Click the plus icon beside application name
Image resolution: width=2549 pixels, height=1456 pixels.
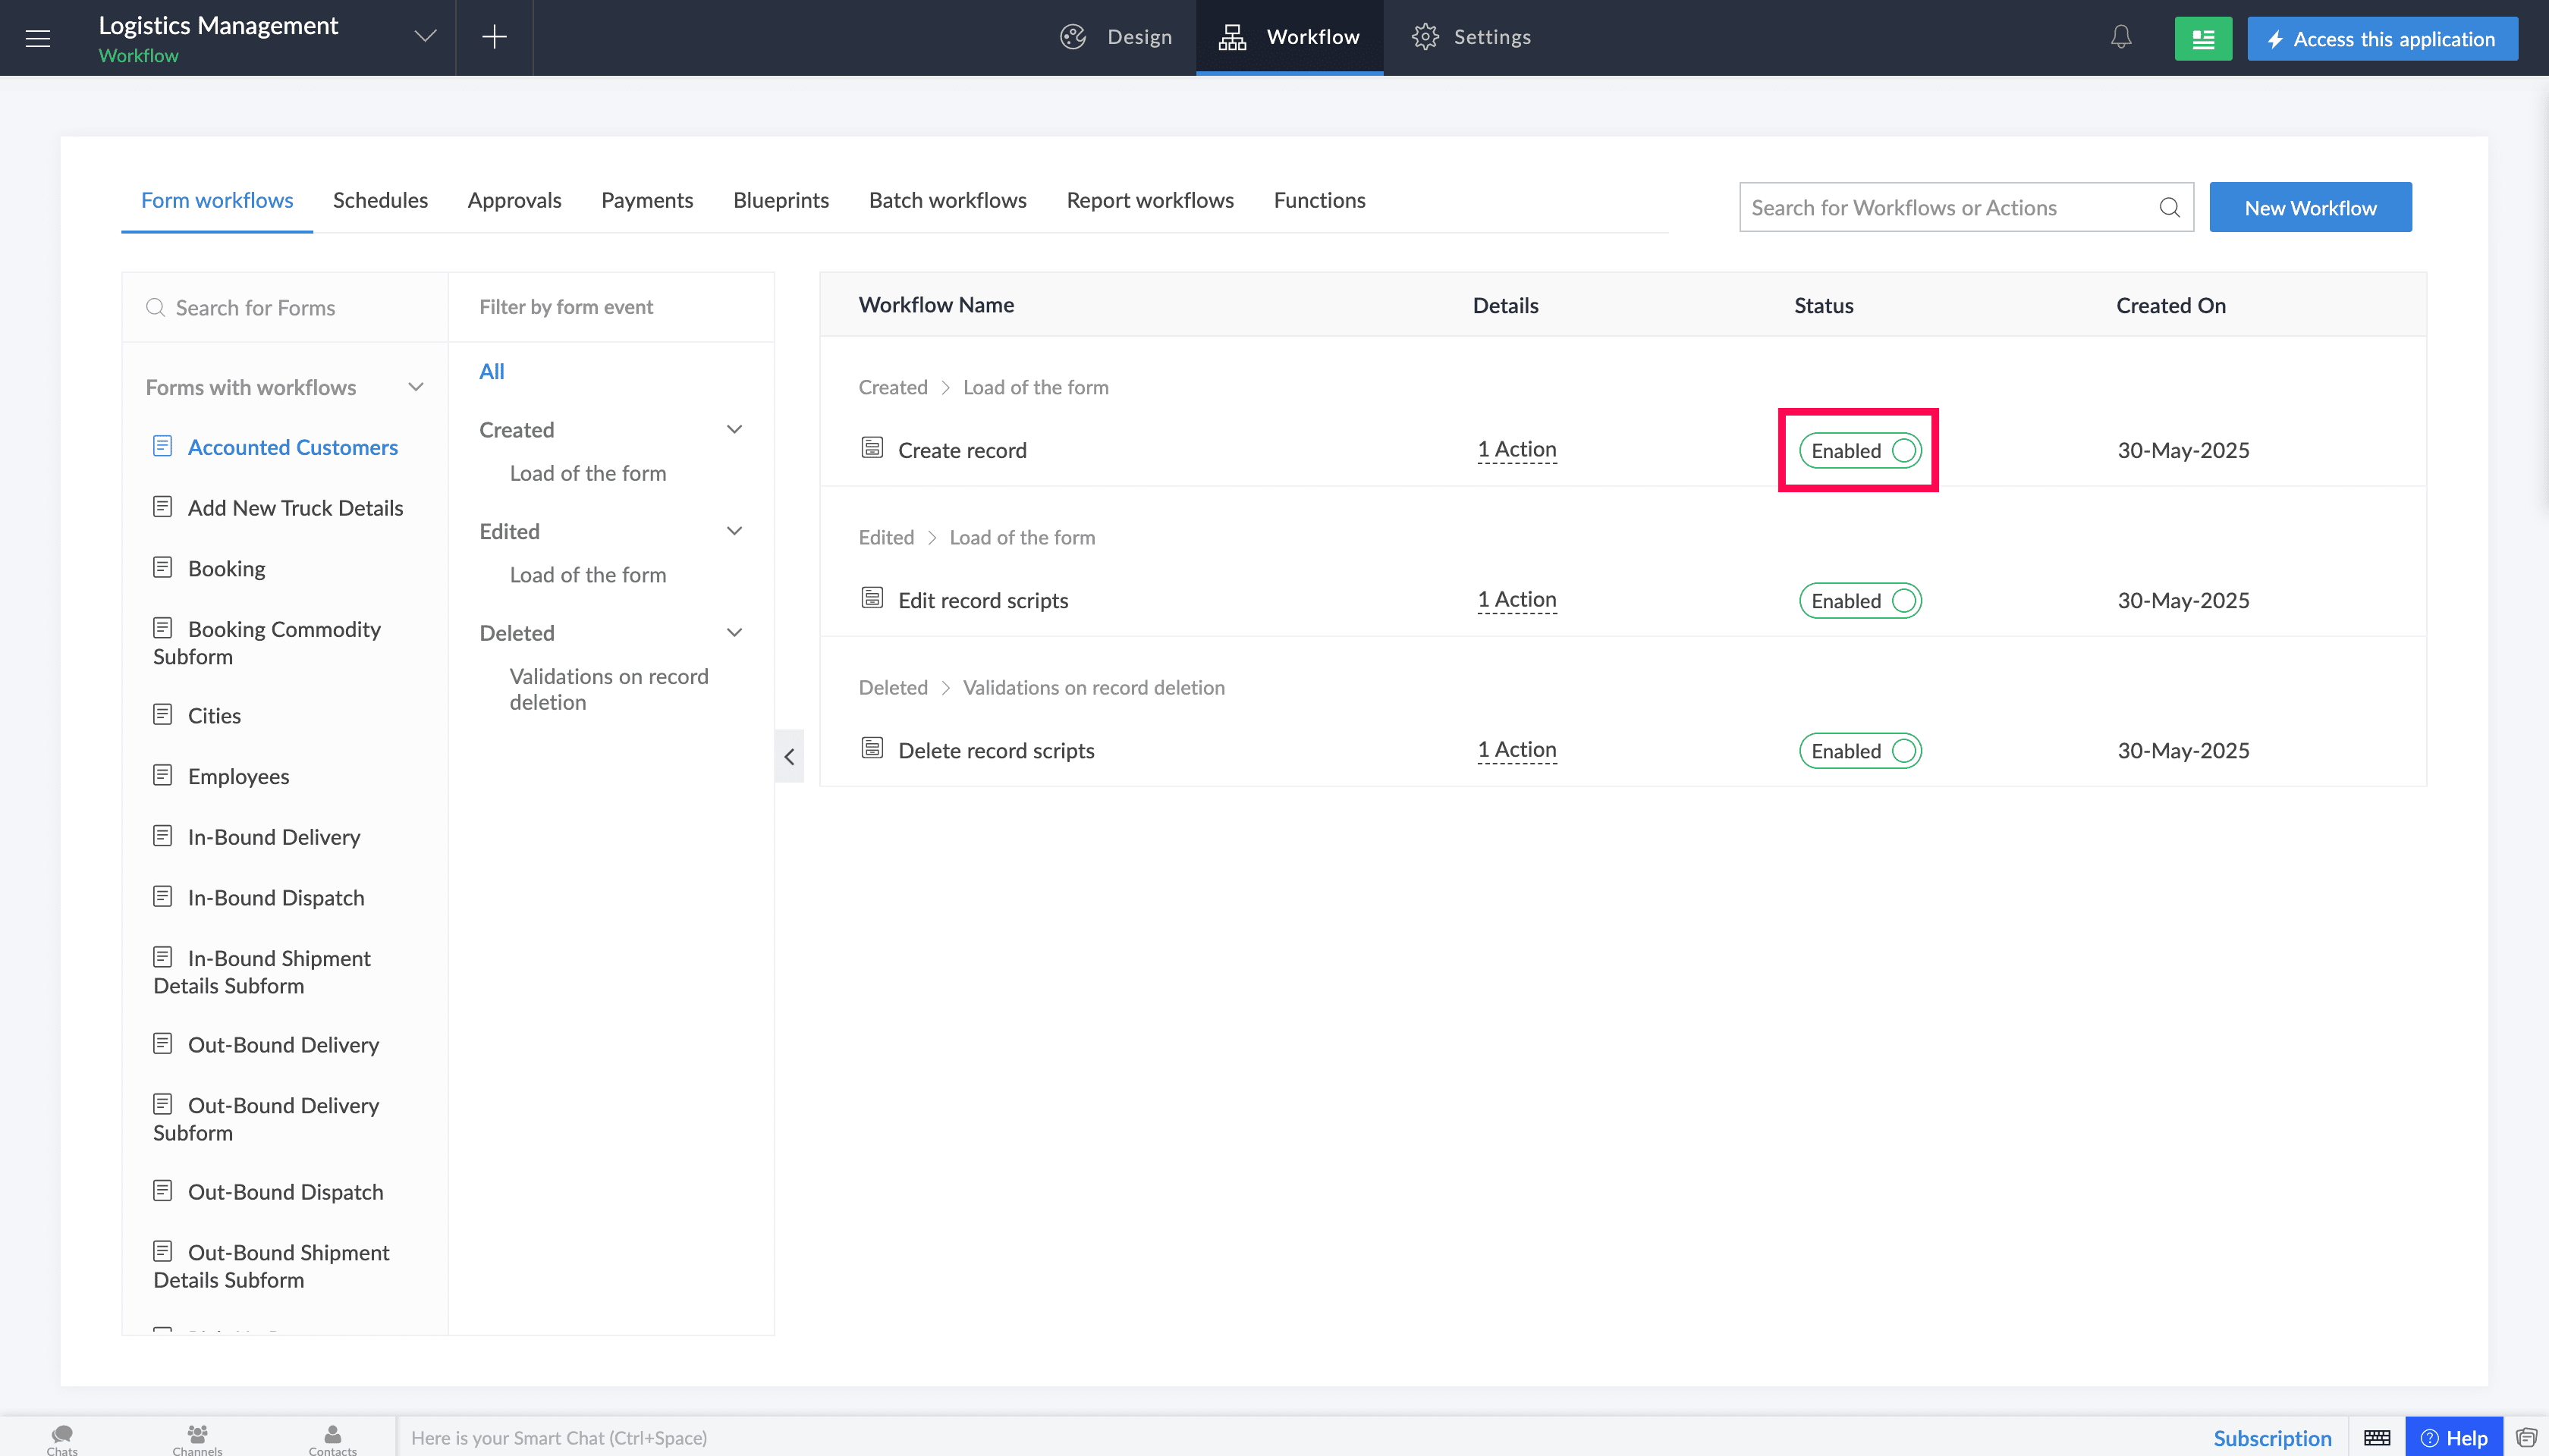(494, 37)
